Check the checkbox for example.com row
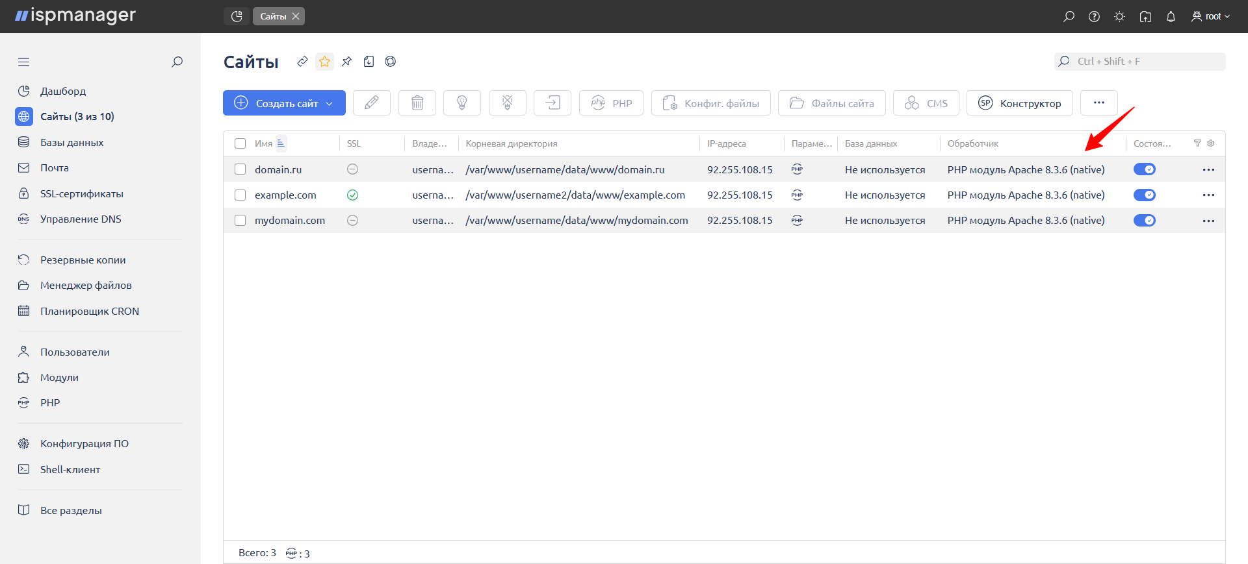Image resolution: width=1248 pixels, height=564 pixels. tap(240, 195)
